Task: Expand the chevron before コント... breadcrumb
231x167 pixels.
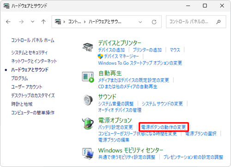Action: coord(64,22)
